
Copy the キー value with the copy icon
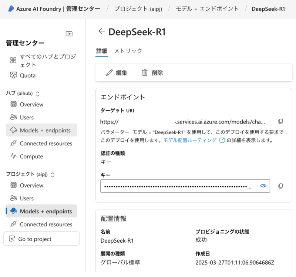(280, 186)
